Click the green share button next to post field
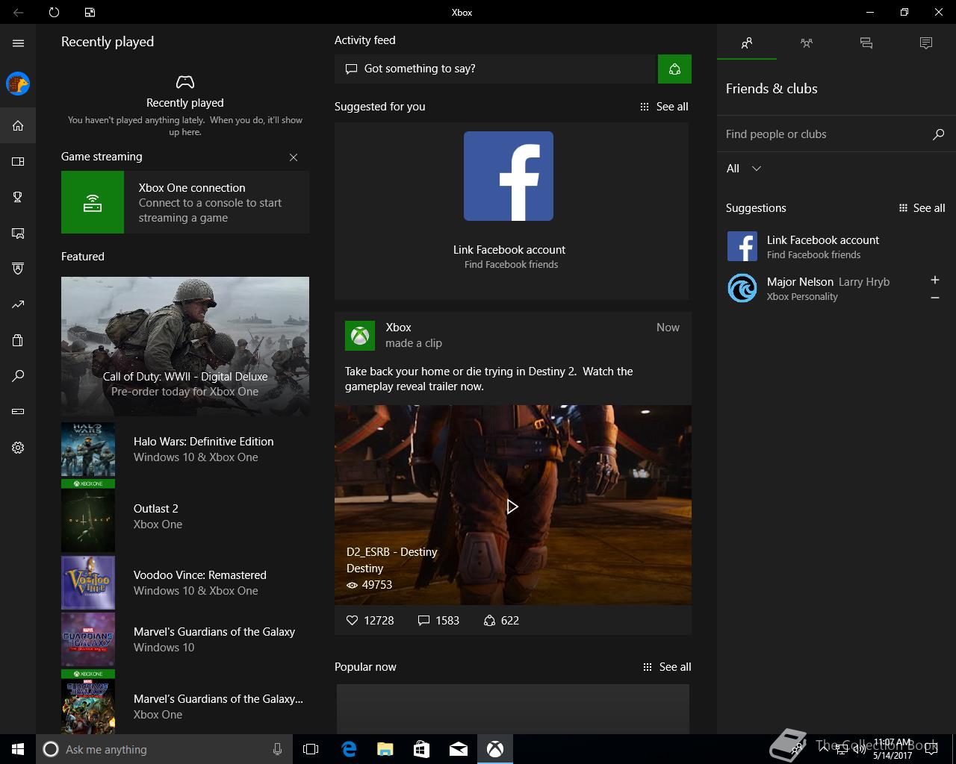 [x=674, y=69]
